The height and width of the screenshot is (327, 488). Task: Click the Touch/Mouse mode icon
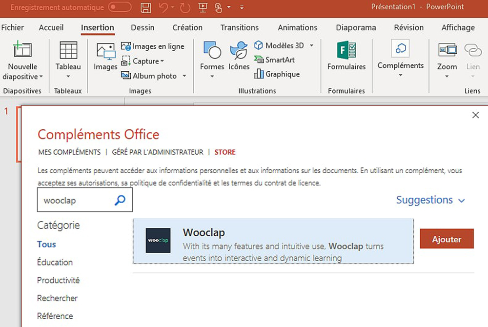[219, 7]
